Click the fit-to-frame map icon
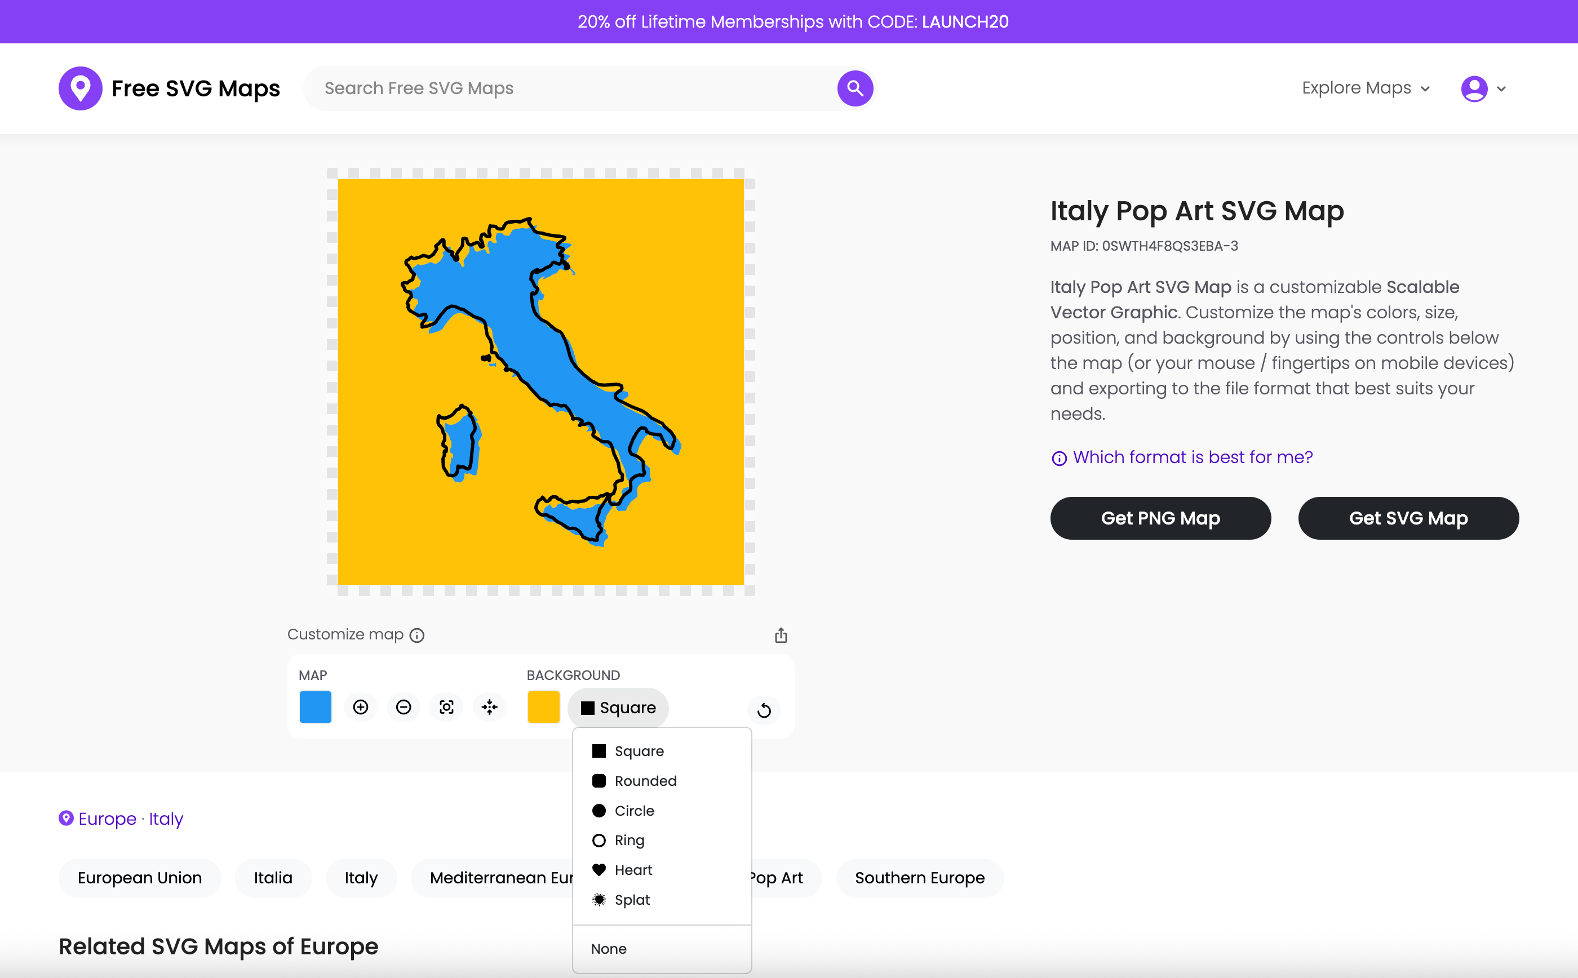 coord(446,707)
